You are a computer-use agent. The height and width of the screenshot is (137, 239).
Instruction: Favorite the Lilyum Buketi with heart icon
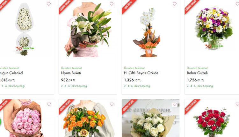tap(112, 4)
